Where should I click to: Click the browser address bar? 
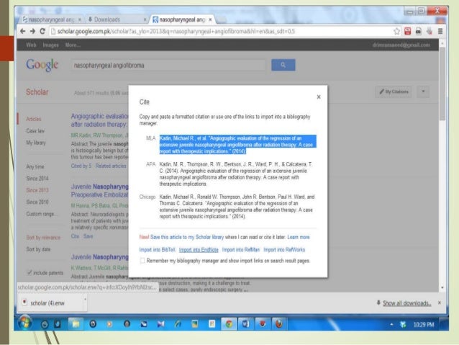pos(221,32)
